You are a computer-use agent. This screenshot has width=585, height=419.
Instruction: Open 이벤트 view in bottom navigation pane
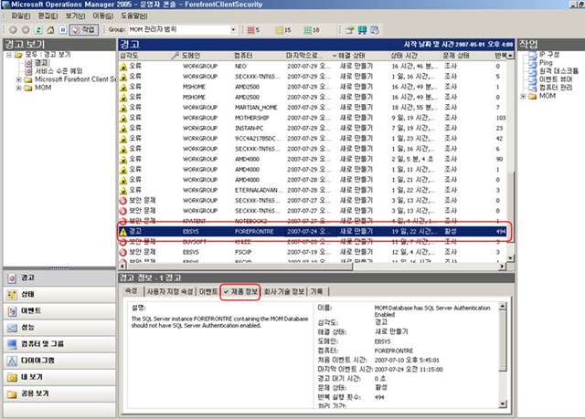pos(59,311)
